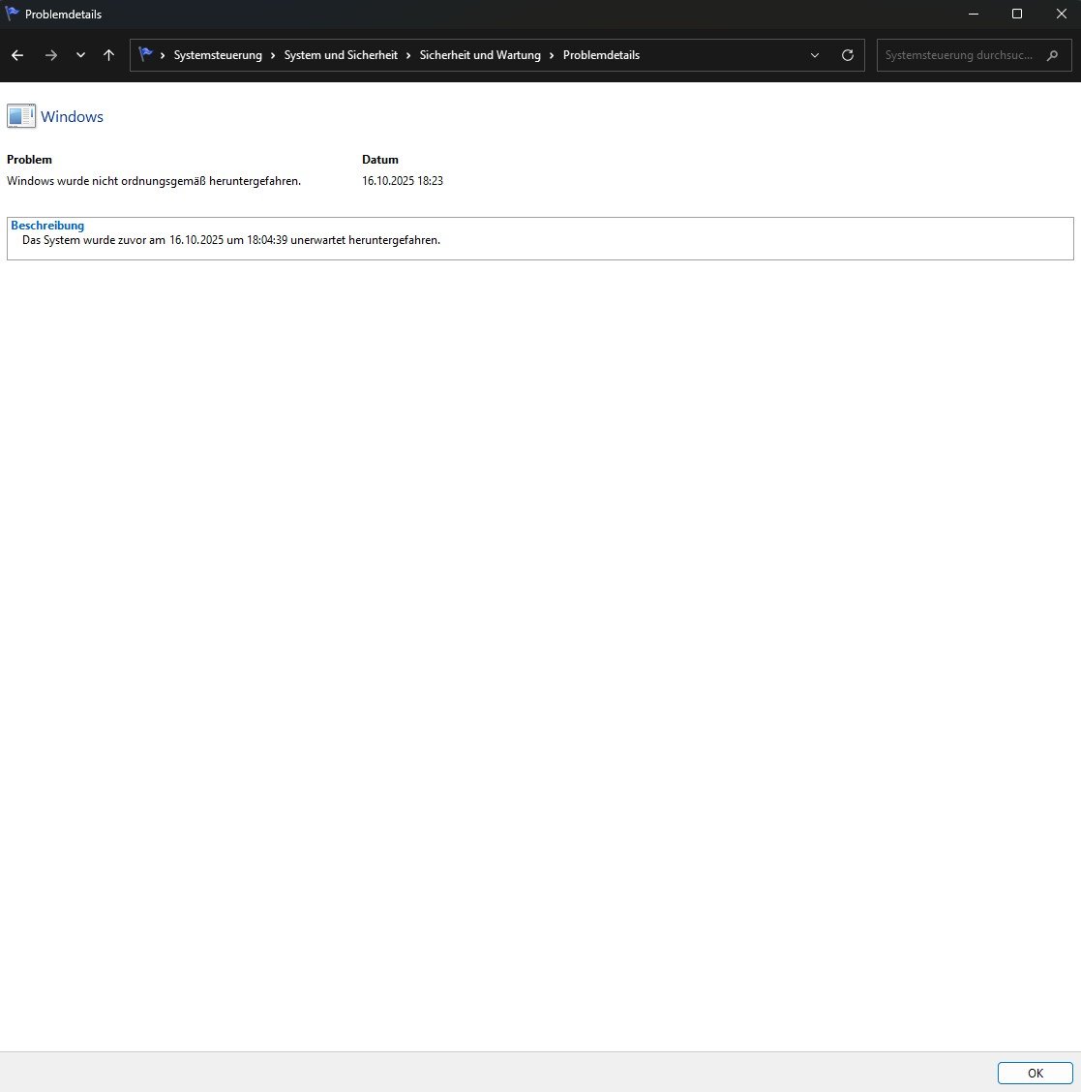
Task: Open Sicherheit und Wartung breadcrumb
Action: coord(480,55)
